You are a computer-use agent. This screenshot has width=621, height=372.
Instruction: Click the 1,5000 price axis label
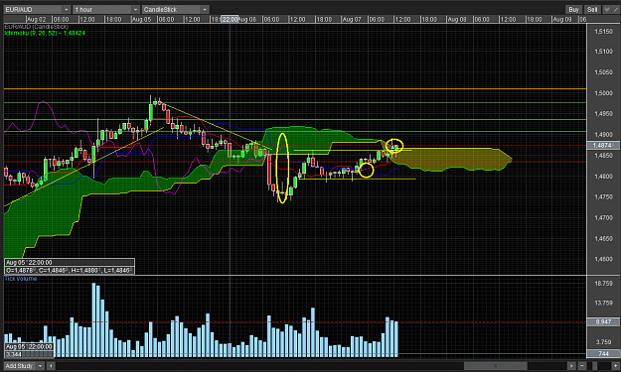pyautogui.click(x=603, y=93)
